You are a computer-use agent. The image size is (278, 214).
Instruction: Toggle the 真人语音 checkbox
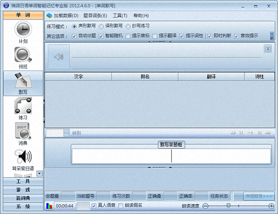94,206
